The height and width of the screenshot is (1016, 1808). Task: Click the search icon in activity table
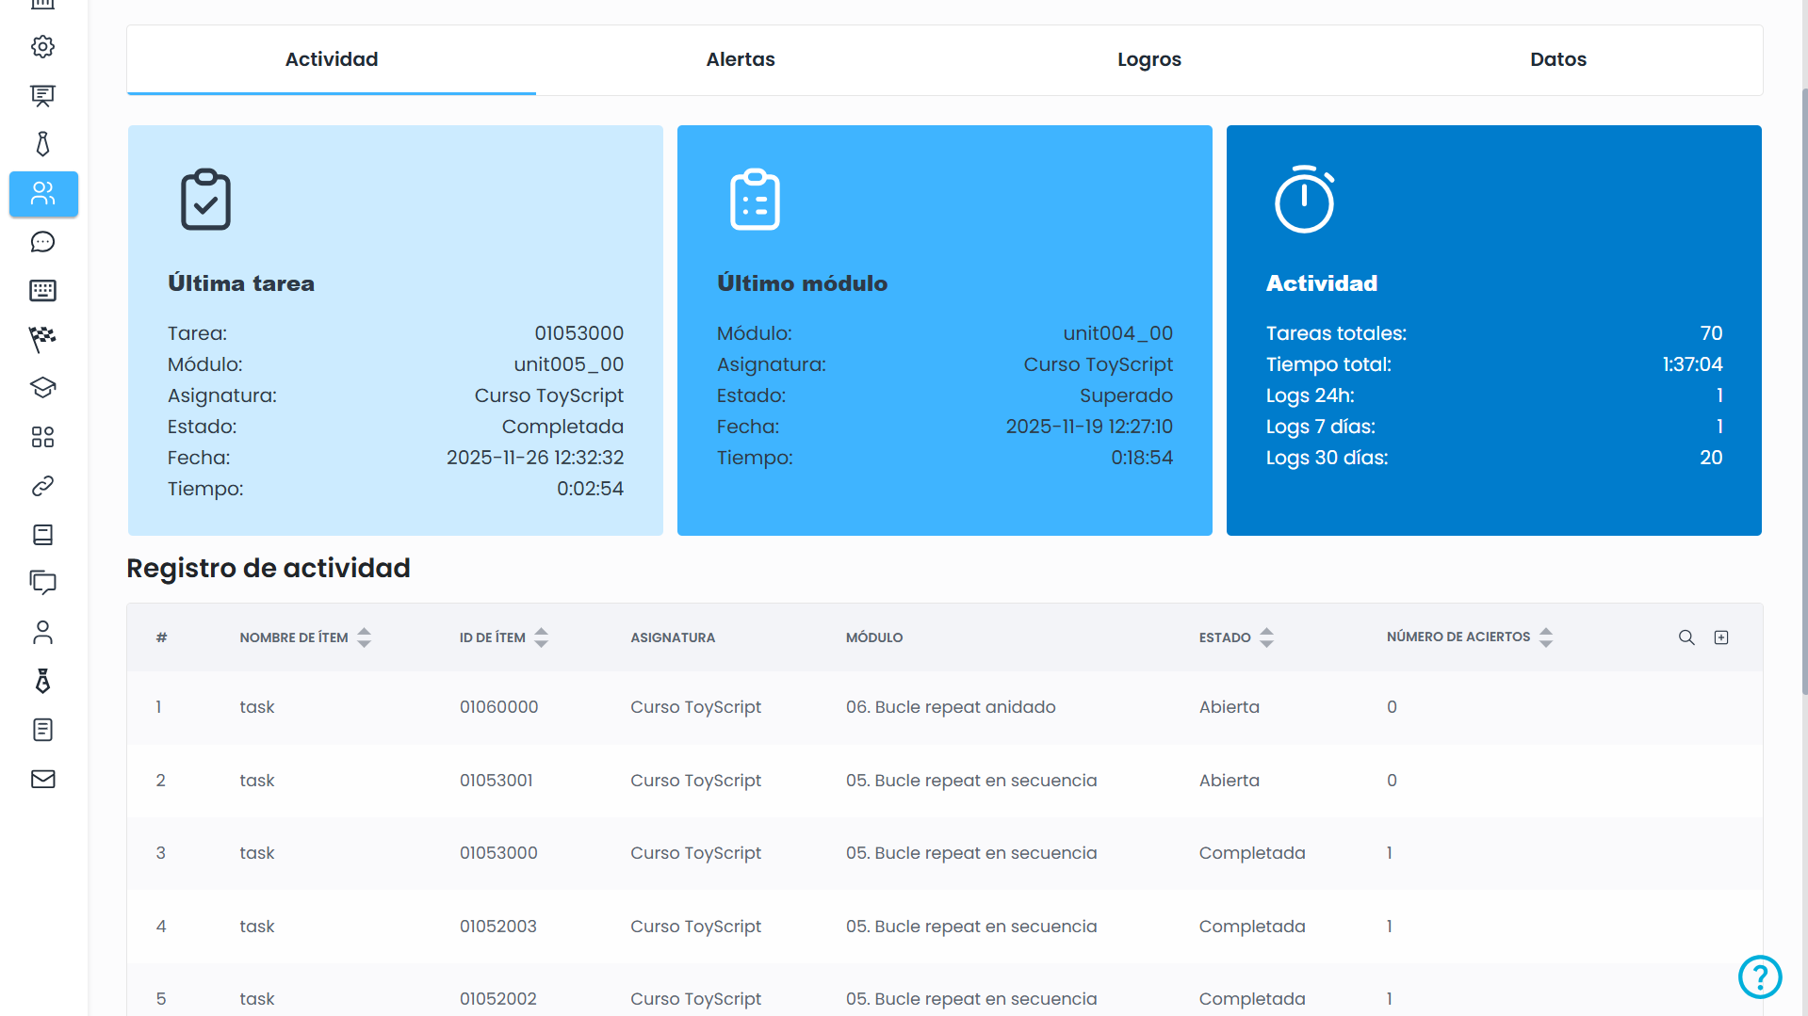pos(1686,637)
